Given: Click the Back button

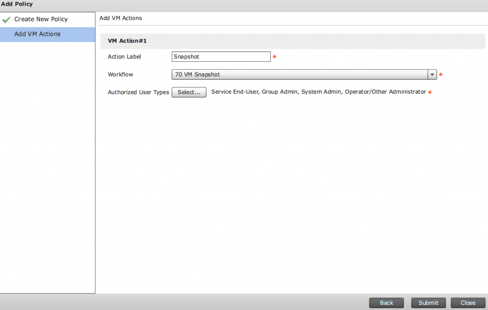Looking at the screenshot, I should (386, 302).
